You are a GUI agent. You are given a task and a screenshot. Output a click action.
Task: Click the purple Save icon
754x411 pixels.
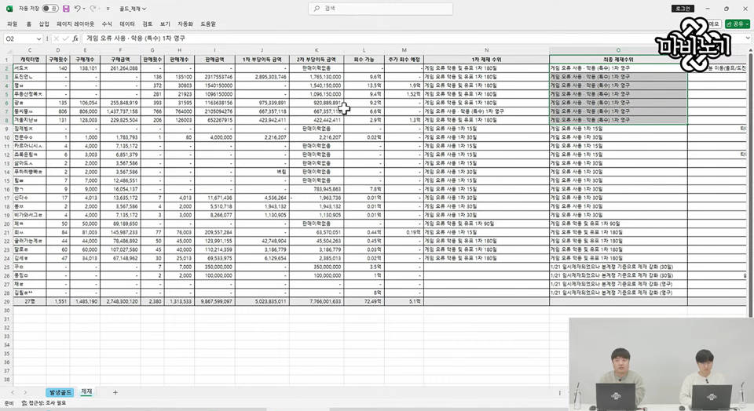point(66,9)
